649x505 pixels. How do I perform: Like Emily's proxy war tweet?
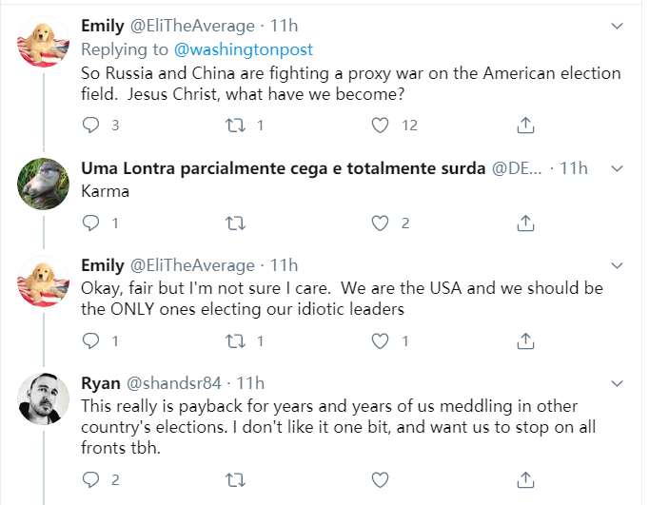(381, 125)
